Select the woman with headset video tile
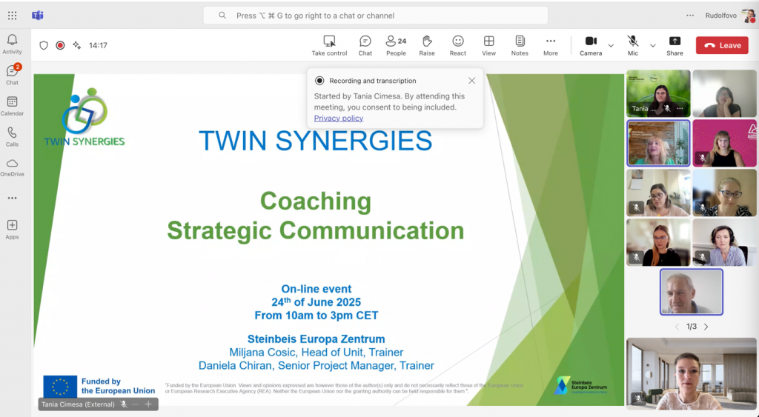759x417 pixels. (x=724, y=242)
